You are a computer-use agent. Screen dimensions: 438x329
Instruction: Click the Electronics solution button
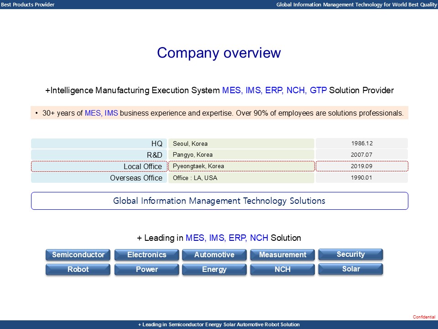click(x=146, y=255)
